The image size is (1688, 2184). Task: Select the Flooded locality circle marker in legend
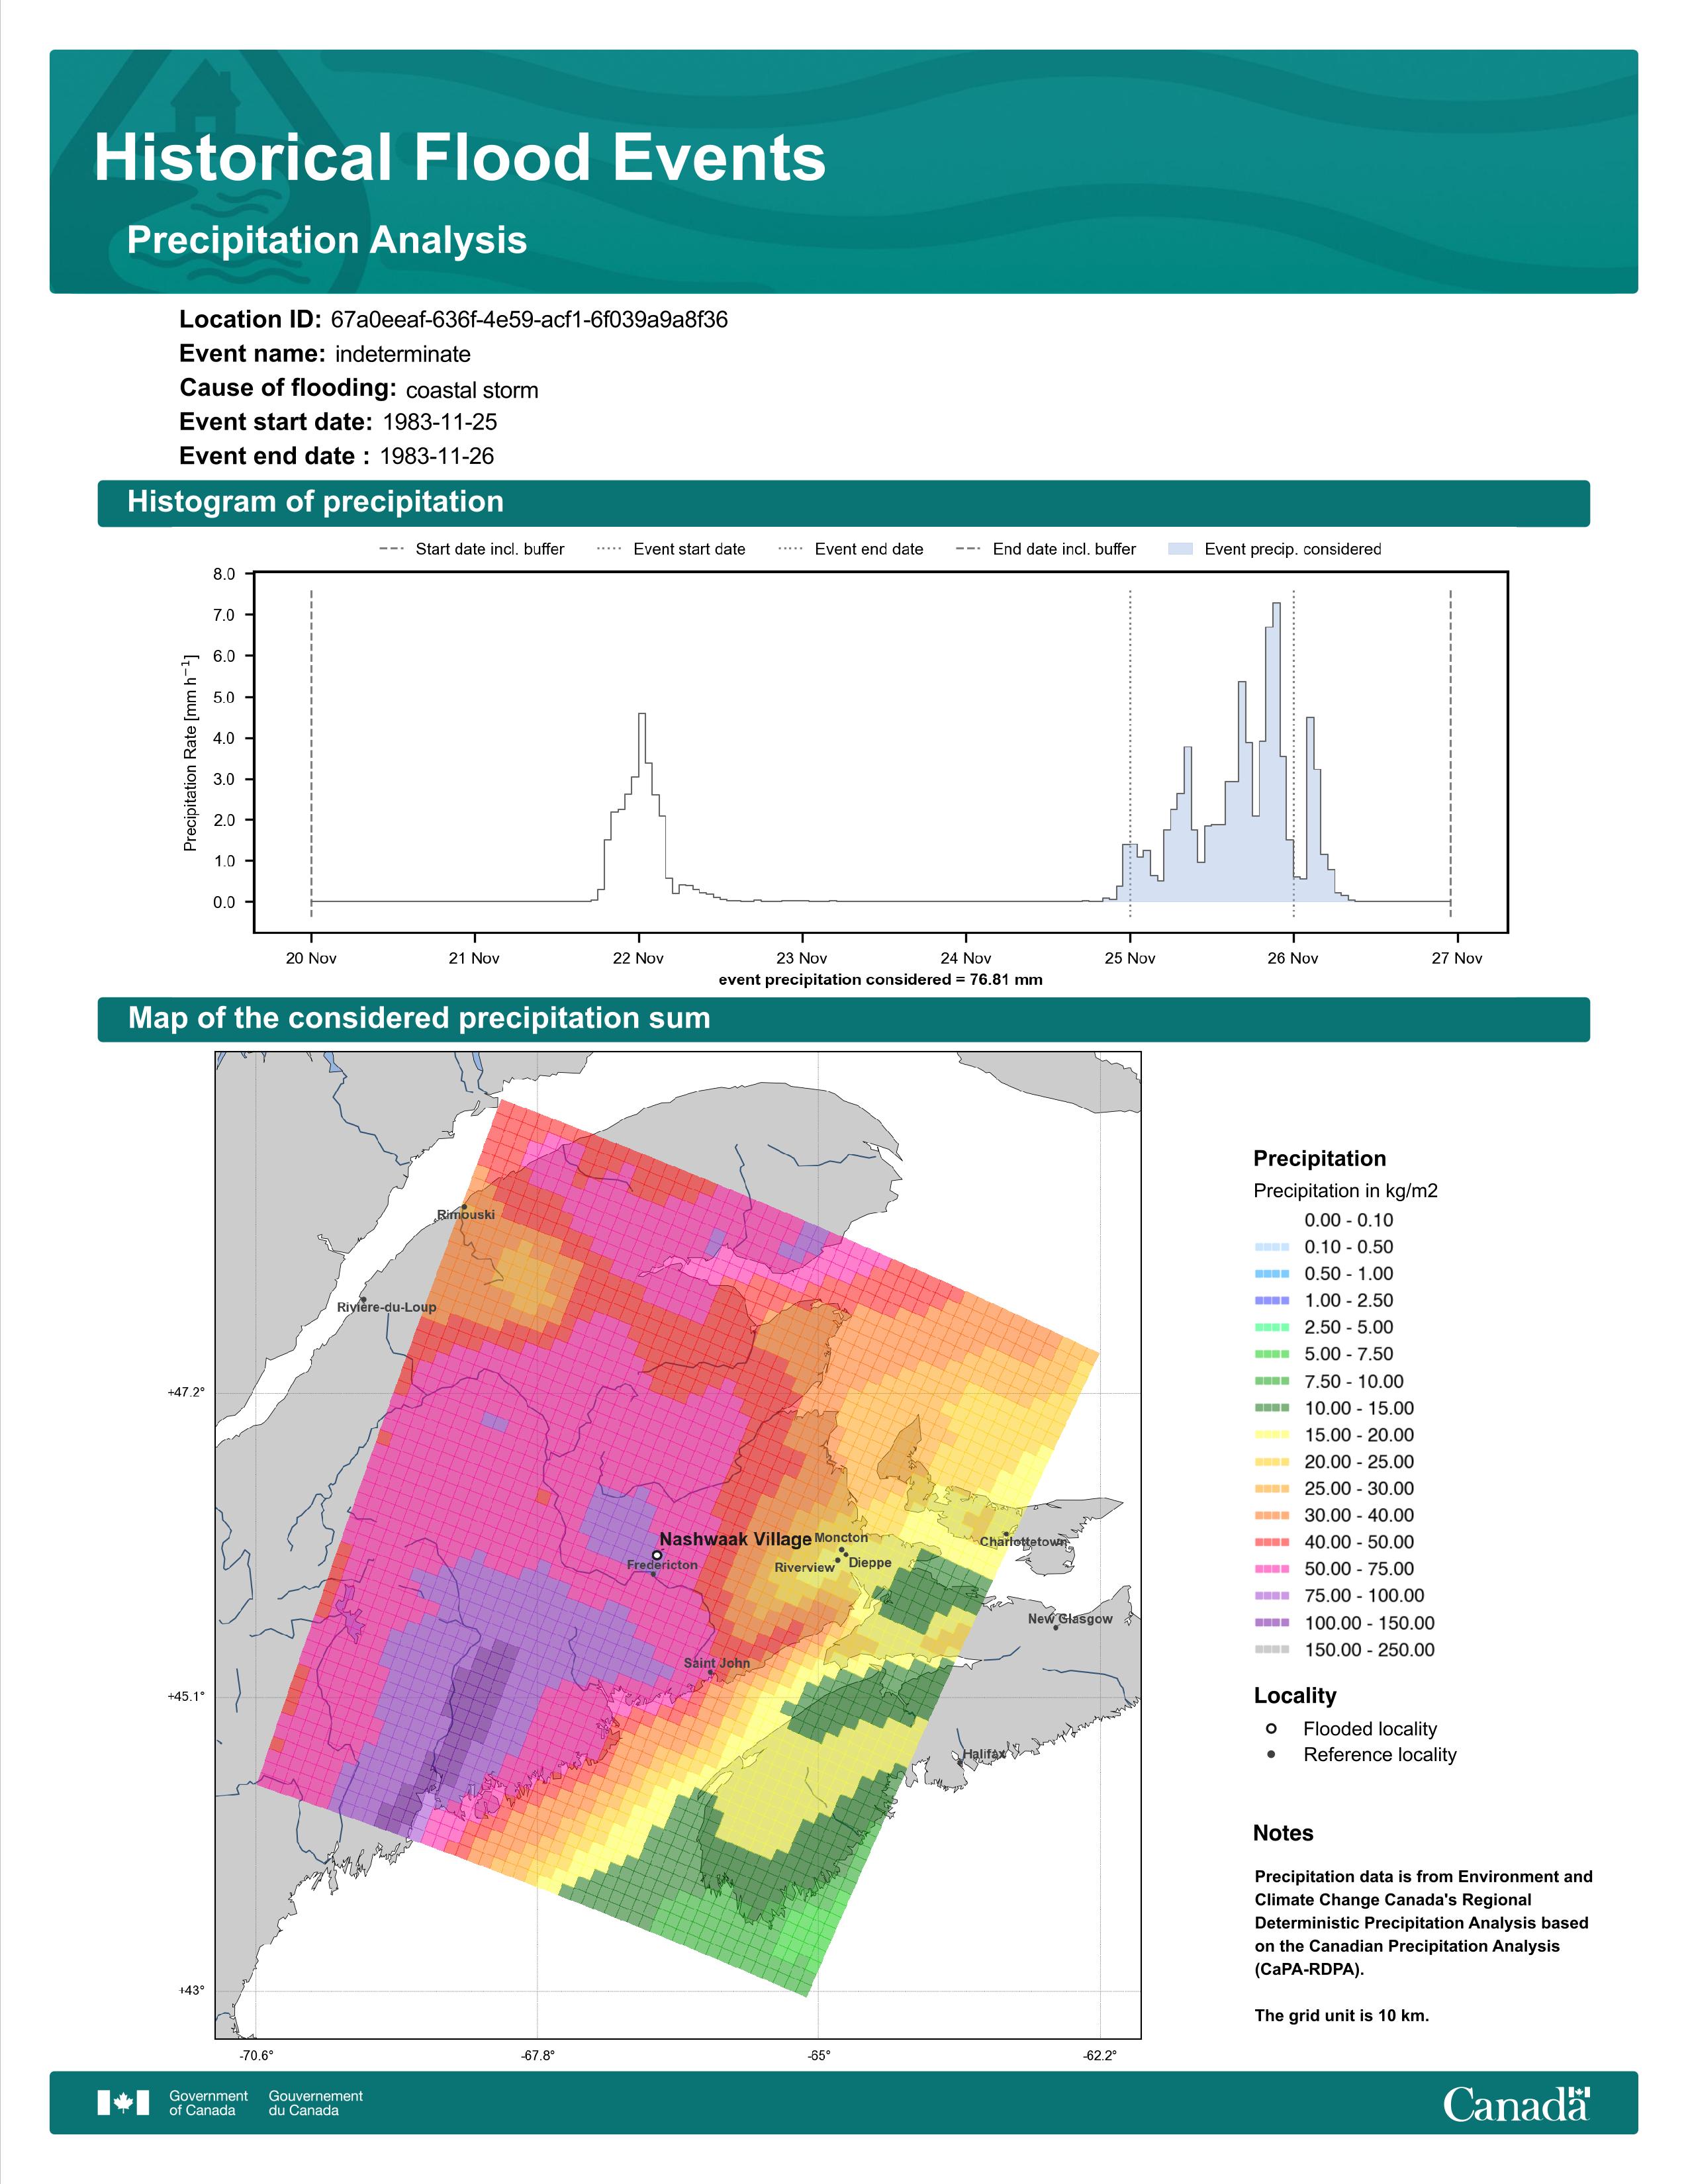[1271, 1728]
